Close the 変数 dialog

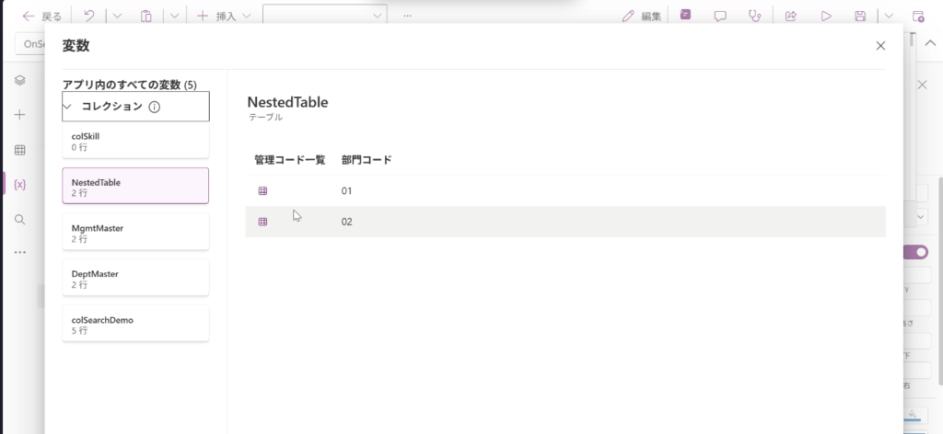[x=880, y=46]
